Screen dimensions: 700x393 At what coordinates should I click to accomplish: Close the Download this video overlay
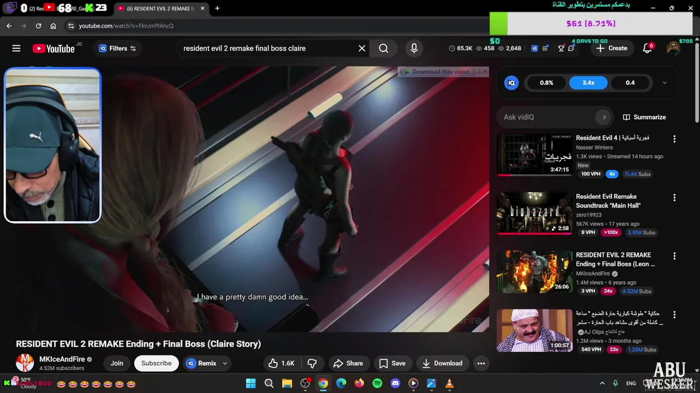click(485, 72)
